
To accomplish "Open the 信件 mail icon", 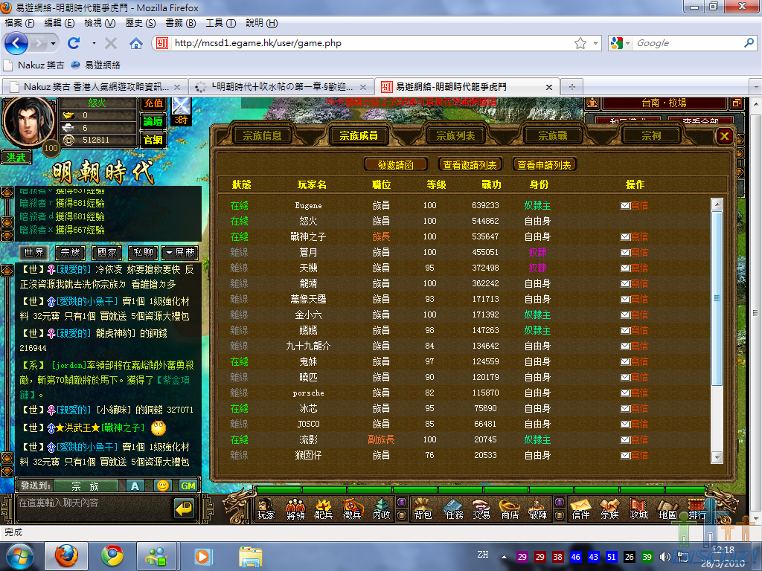I will tap(580, 509).
